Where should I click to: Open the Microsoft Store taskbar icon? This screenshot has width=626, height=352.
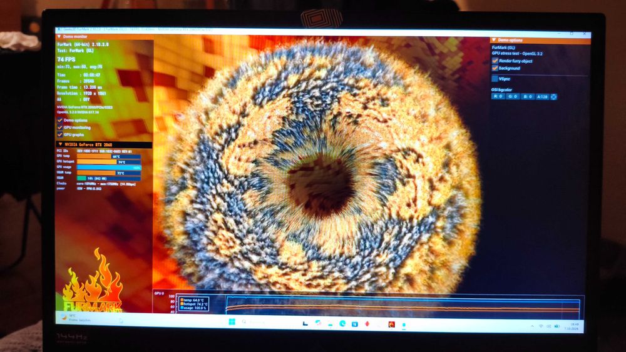354,324
